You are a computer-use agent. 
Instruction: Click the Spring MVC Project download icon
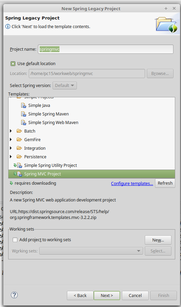(15, 174)
